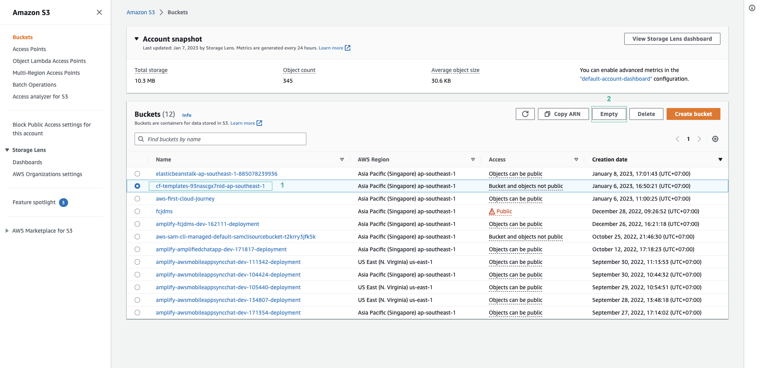
Task: Open Dashboards under Storage Lens
Action: point(27,162)
